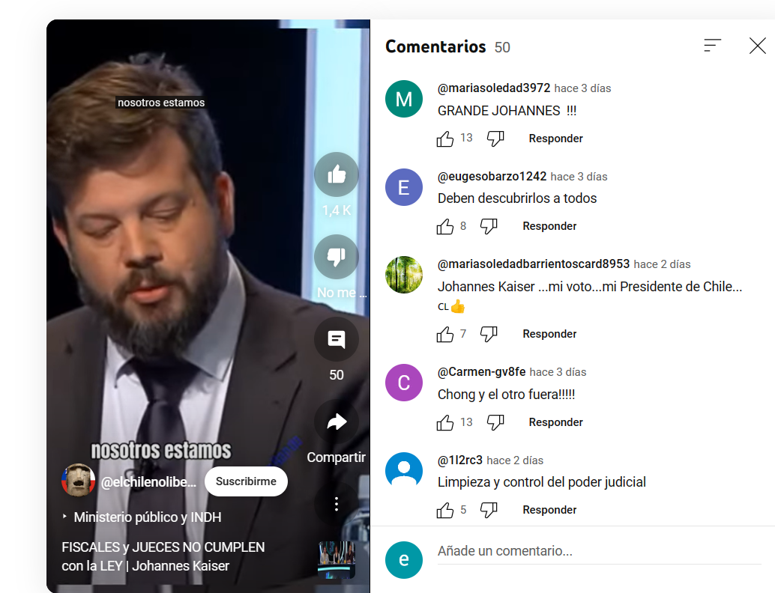The image size is (775, 593).
Task: Dislike the Deben descubrirlos a todos comment
Action: click(489, 226)
